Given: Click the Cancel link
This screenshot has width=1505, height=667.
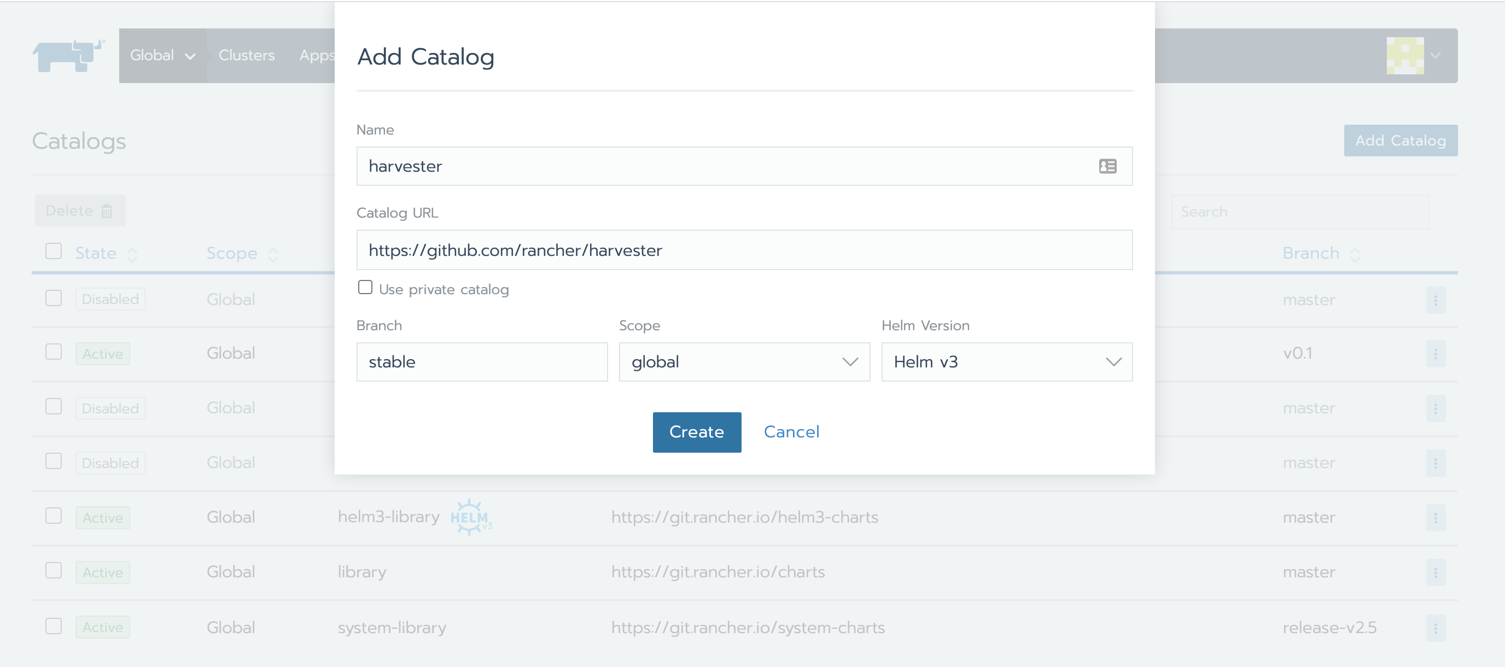Looking at the screenshot, I should [x=791, y=432].
